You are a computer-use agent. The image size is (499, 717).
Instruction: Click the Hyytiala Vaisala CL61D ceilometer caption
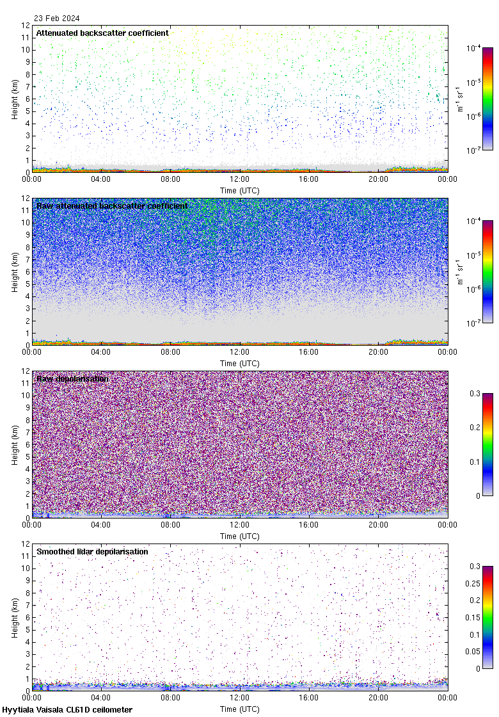point(67,710)
